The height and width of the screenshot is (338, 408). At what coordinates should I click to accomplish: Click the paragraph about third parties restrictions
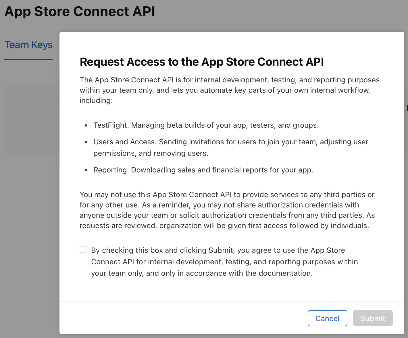point(227,210)
